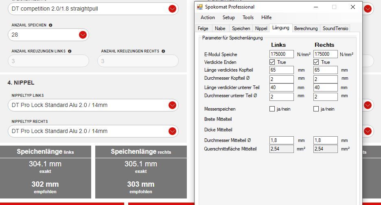Viewport: 381px width, 205px height.
Task: Click the 303 mm empfohlen value
Action: coord(141,184)
